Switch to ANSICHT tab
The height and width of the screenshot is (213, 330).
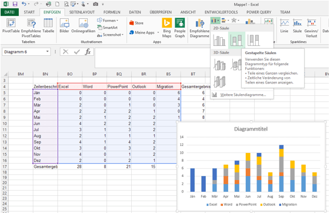(x=188, y=12)
